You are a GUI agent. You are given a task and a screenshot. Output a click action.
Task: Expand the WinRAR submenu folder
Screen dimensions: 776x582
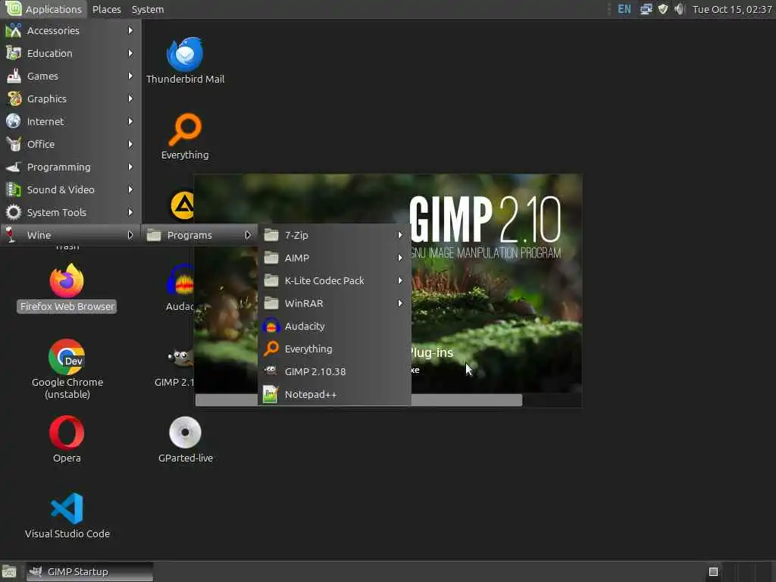[x=334, y=303]
